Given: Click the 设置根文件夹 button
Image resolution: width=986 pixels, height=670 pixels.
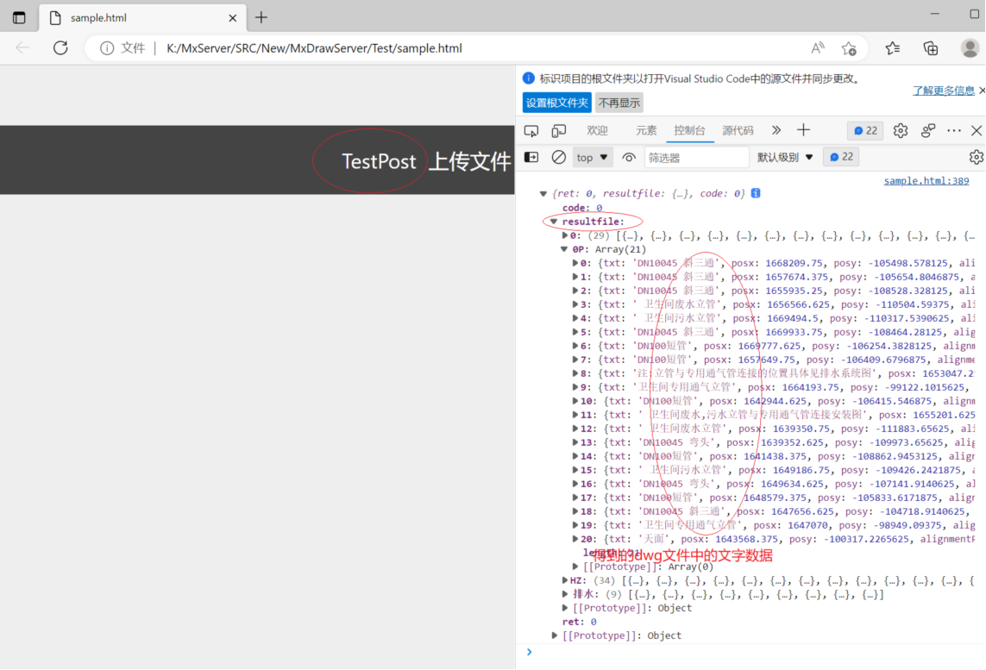Looking at the screenshot, I should (x=556, y=103).
